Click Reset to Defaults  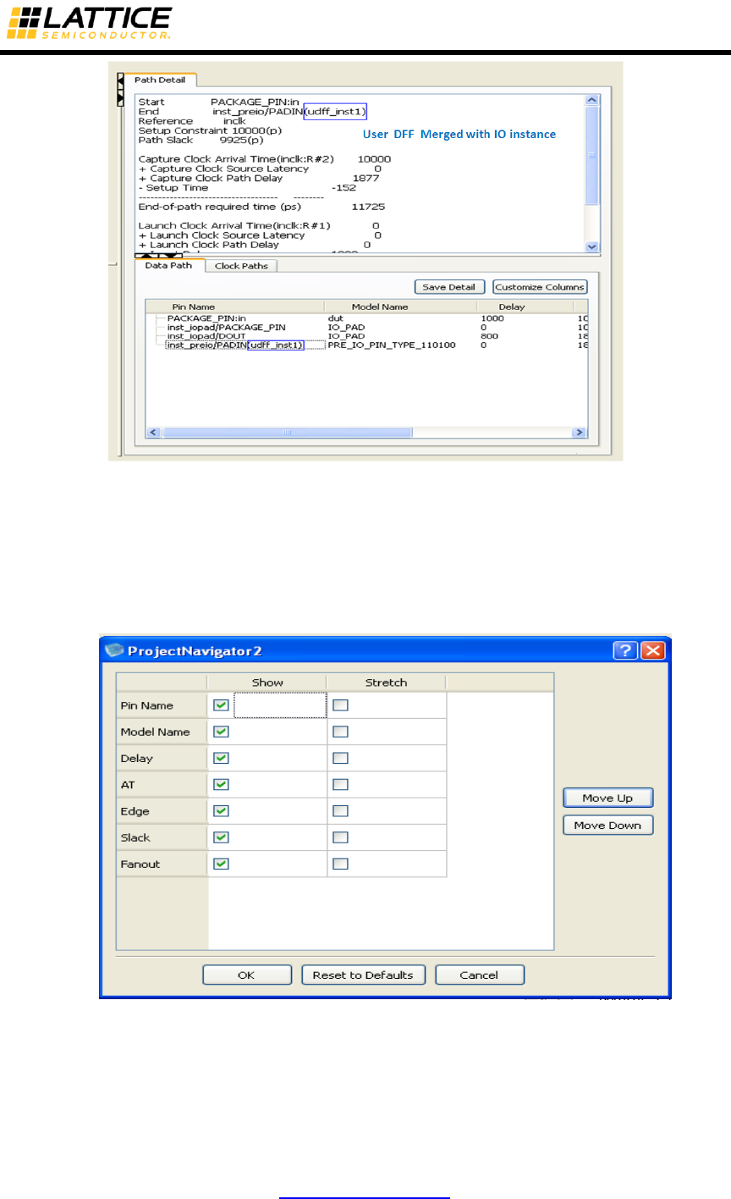pos(363,975)
